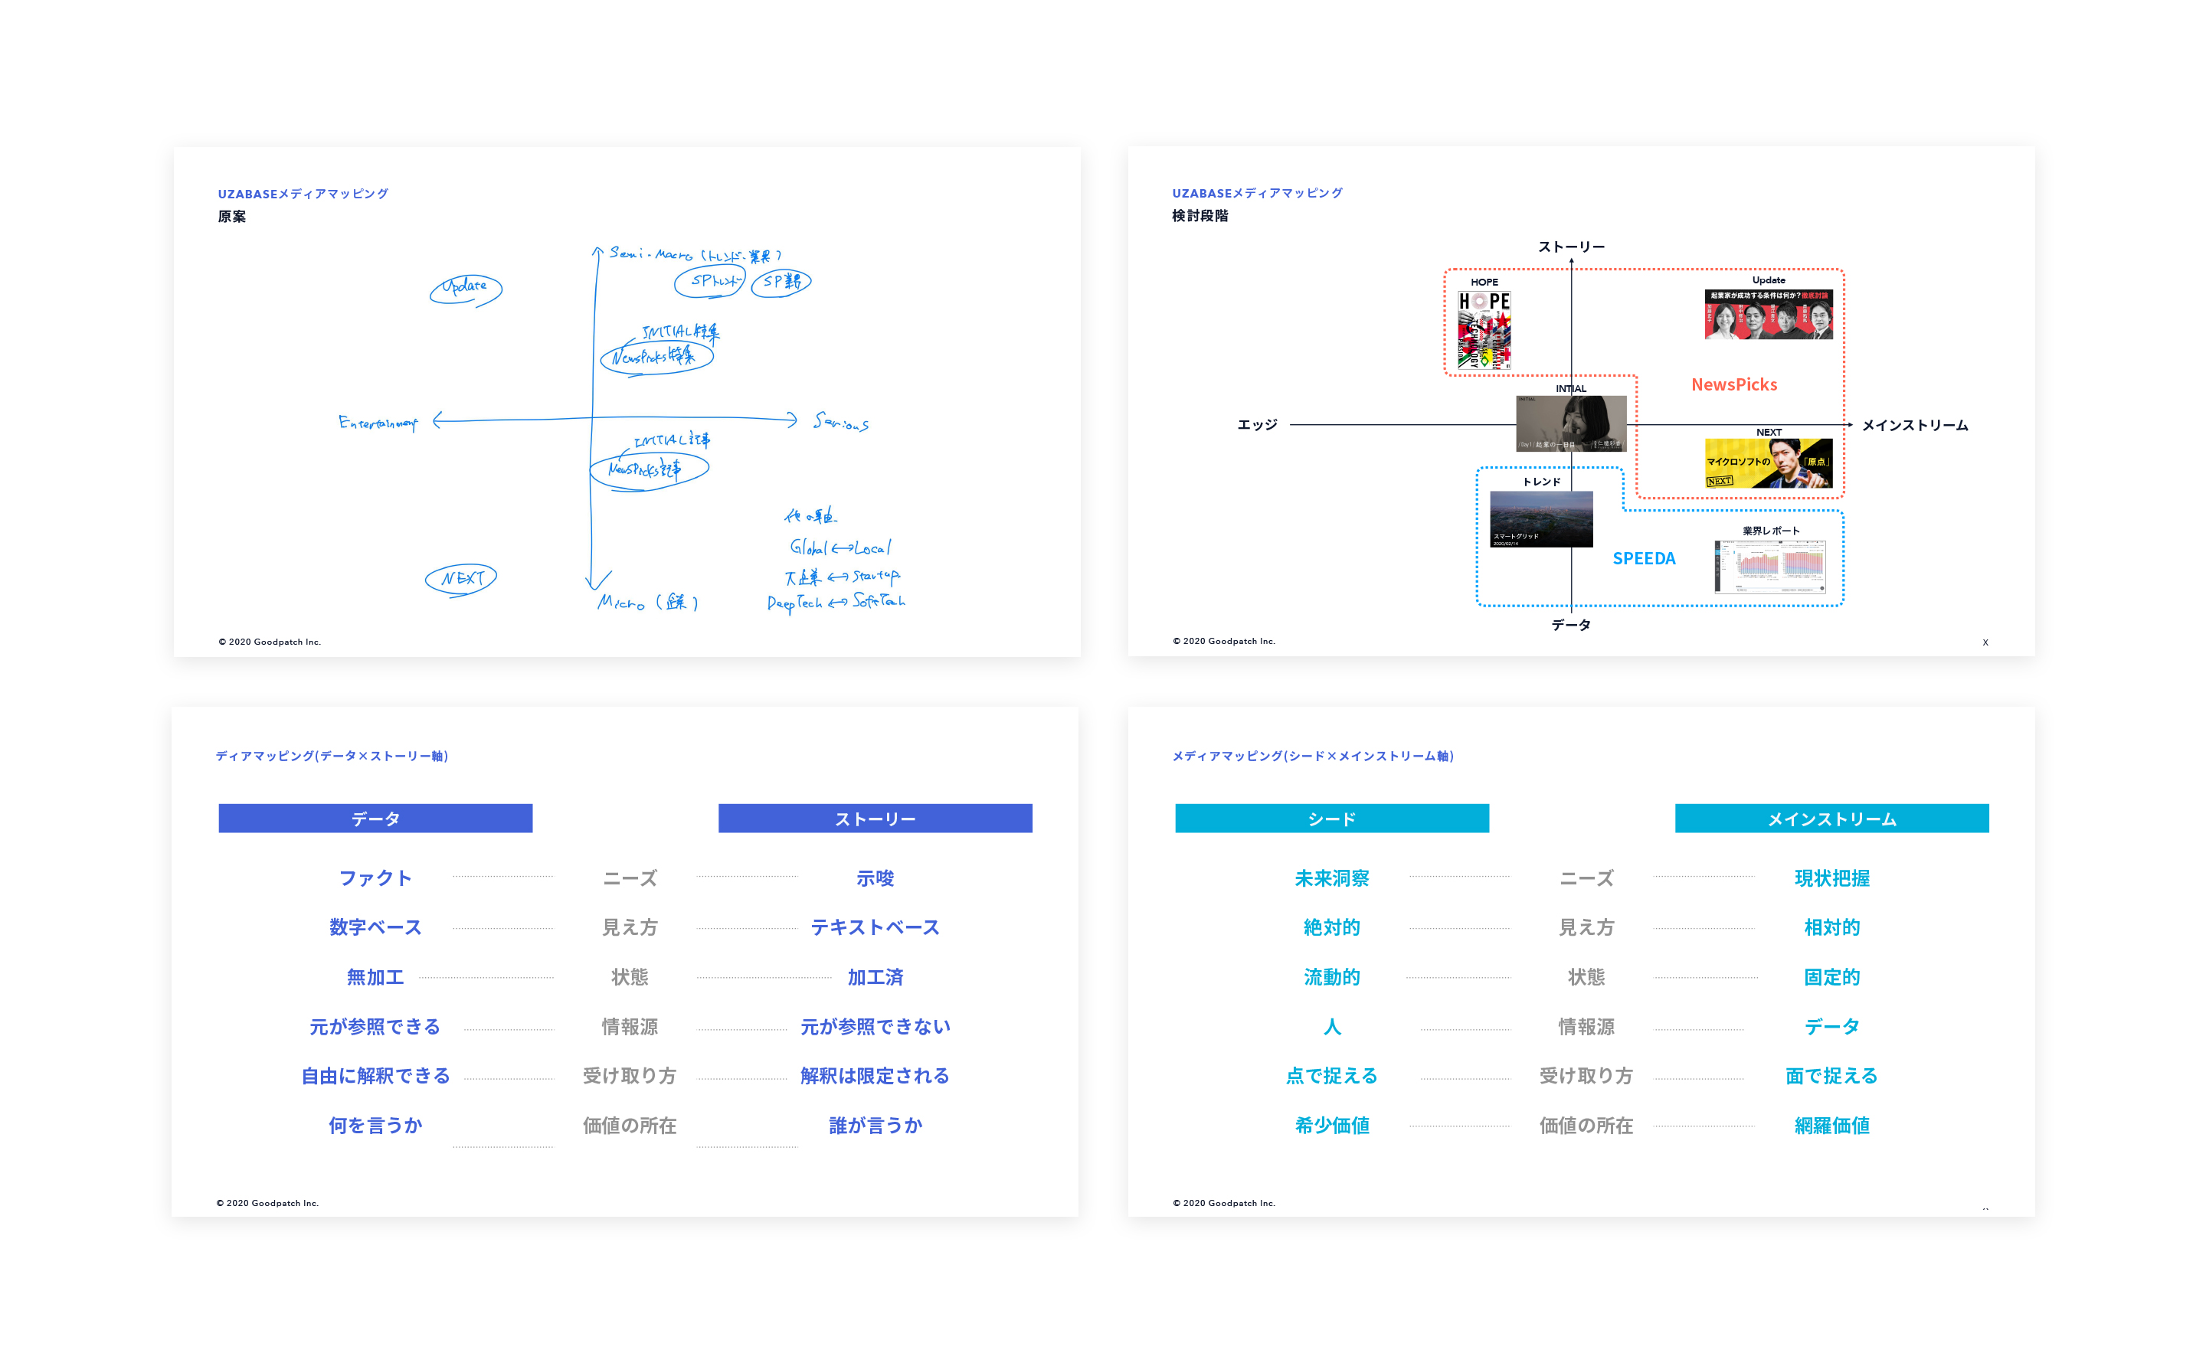
Task: Select the SPEEDA blue label
Action: click(1644, 559)
